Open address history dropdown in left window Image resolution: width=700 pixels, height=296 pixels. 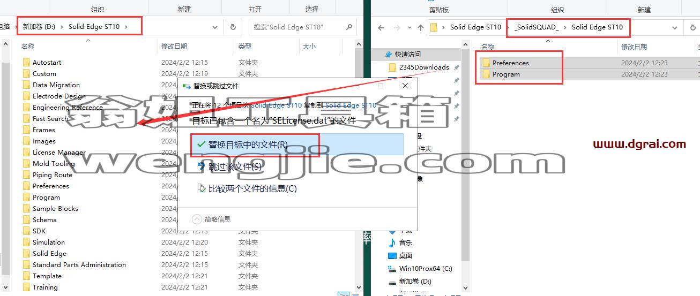[x=215, y=27]
